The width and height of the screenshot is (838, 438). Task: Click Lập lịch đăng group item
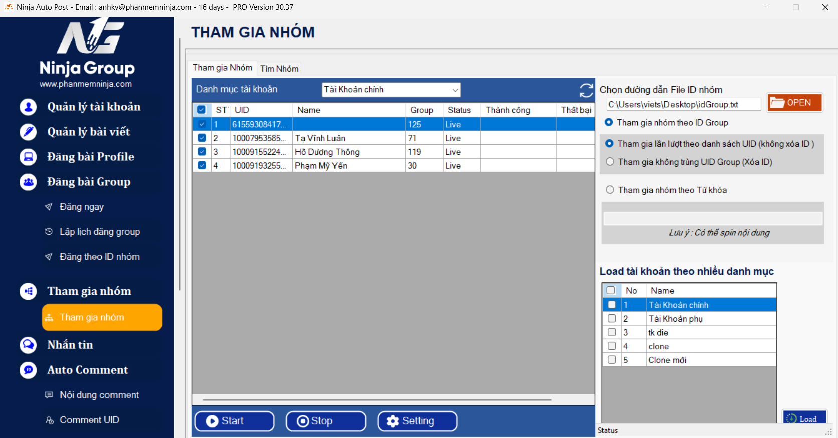point(99,232)
